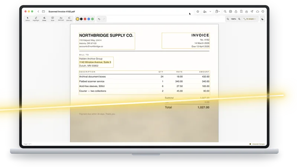
Task: Undo the last annotation
Action: click(x=99, y=19)
